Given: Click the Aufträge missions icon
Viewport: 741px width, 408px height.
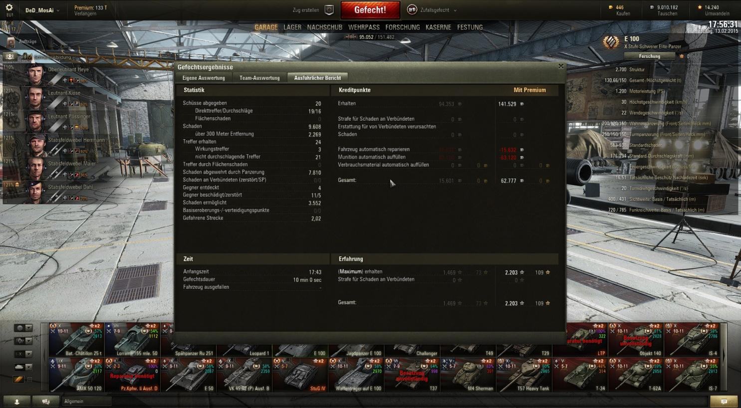Looking at the screenshot, I should click(11, 42).
